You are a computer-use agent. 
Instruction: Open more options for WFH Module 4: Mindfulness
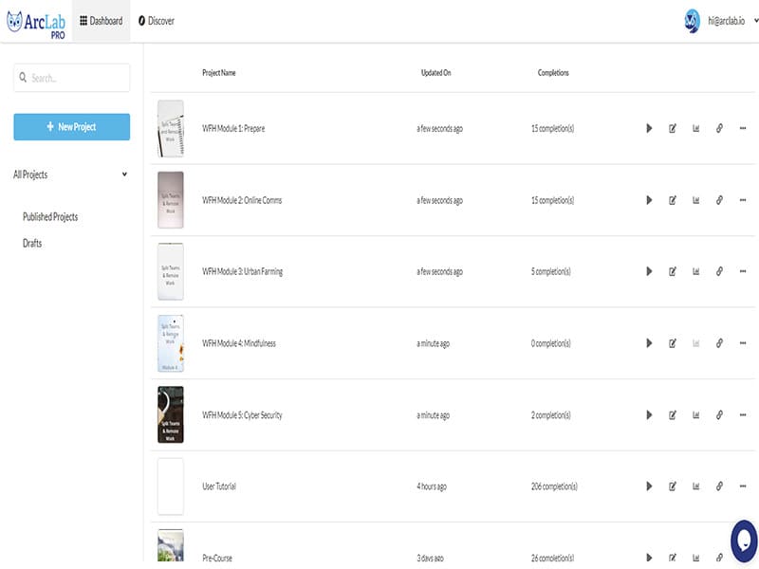pyautogui.click(x=742, y=343)
